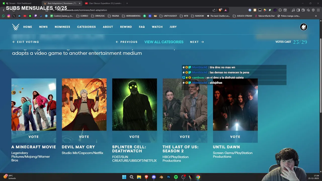
Task: Click A Minecraft Movie poster thumbnail
Action: point(34,105)
